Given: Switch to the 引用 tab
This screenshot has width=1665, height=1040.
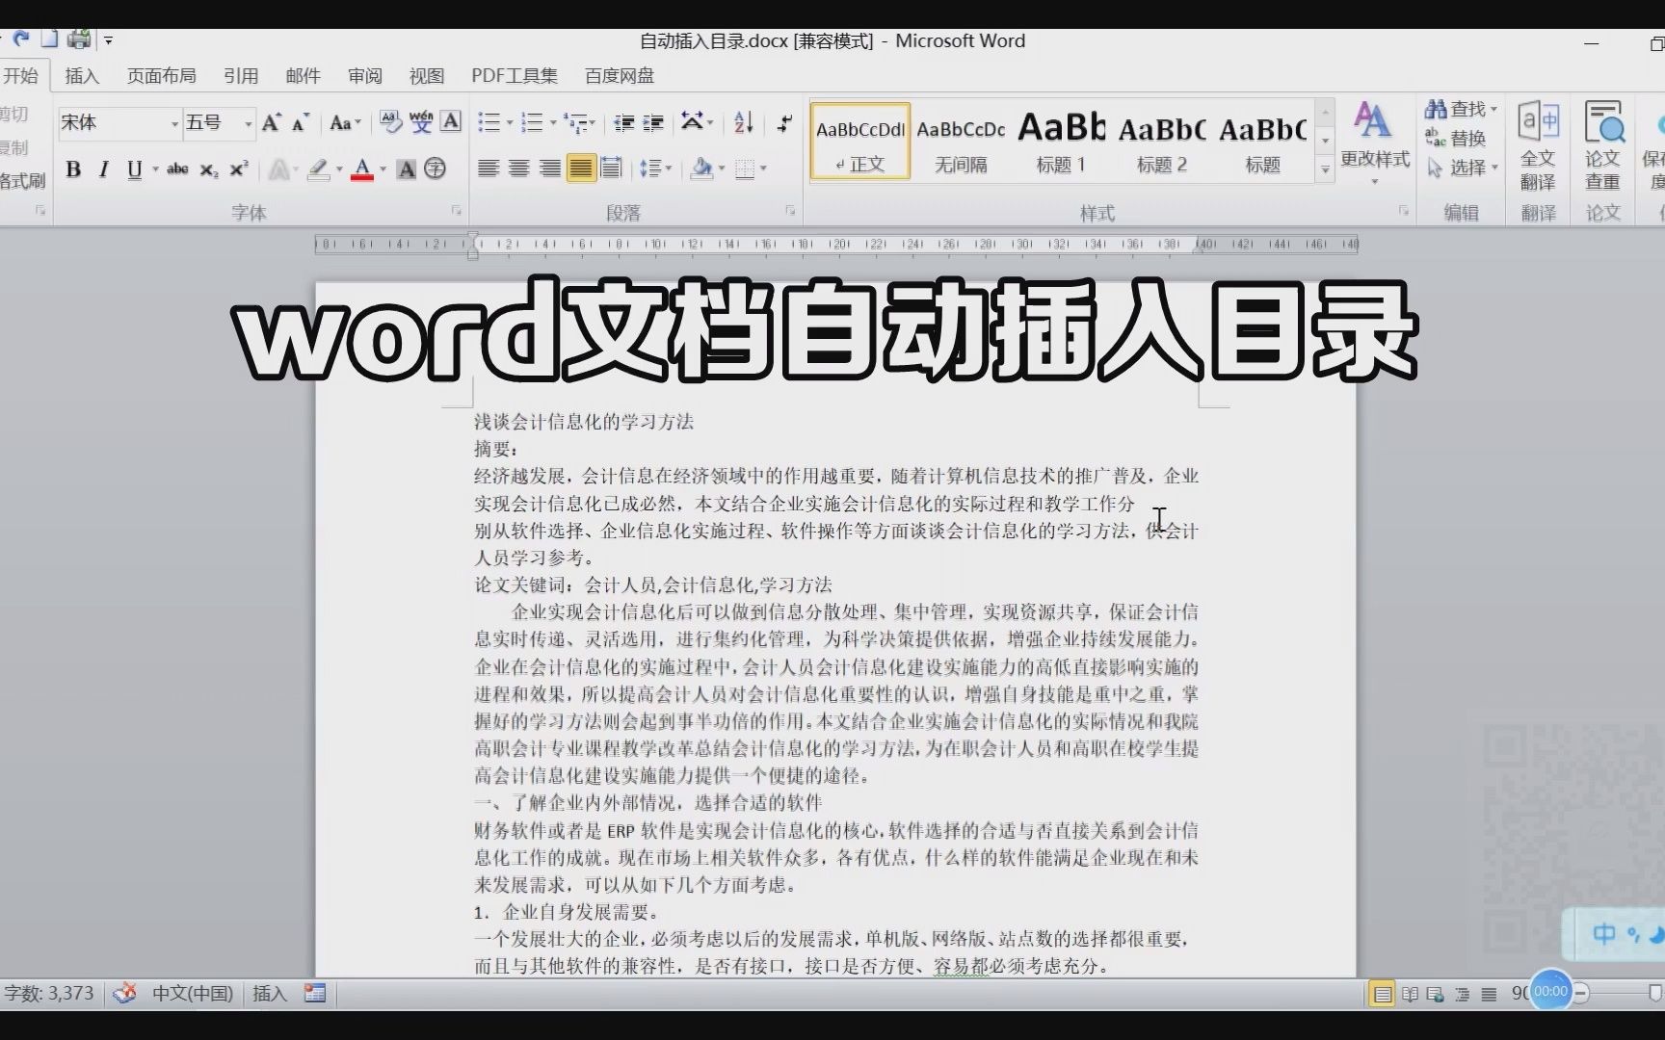Looking at the screenshot, I should click(241, 76).
